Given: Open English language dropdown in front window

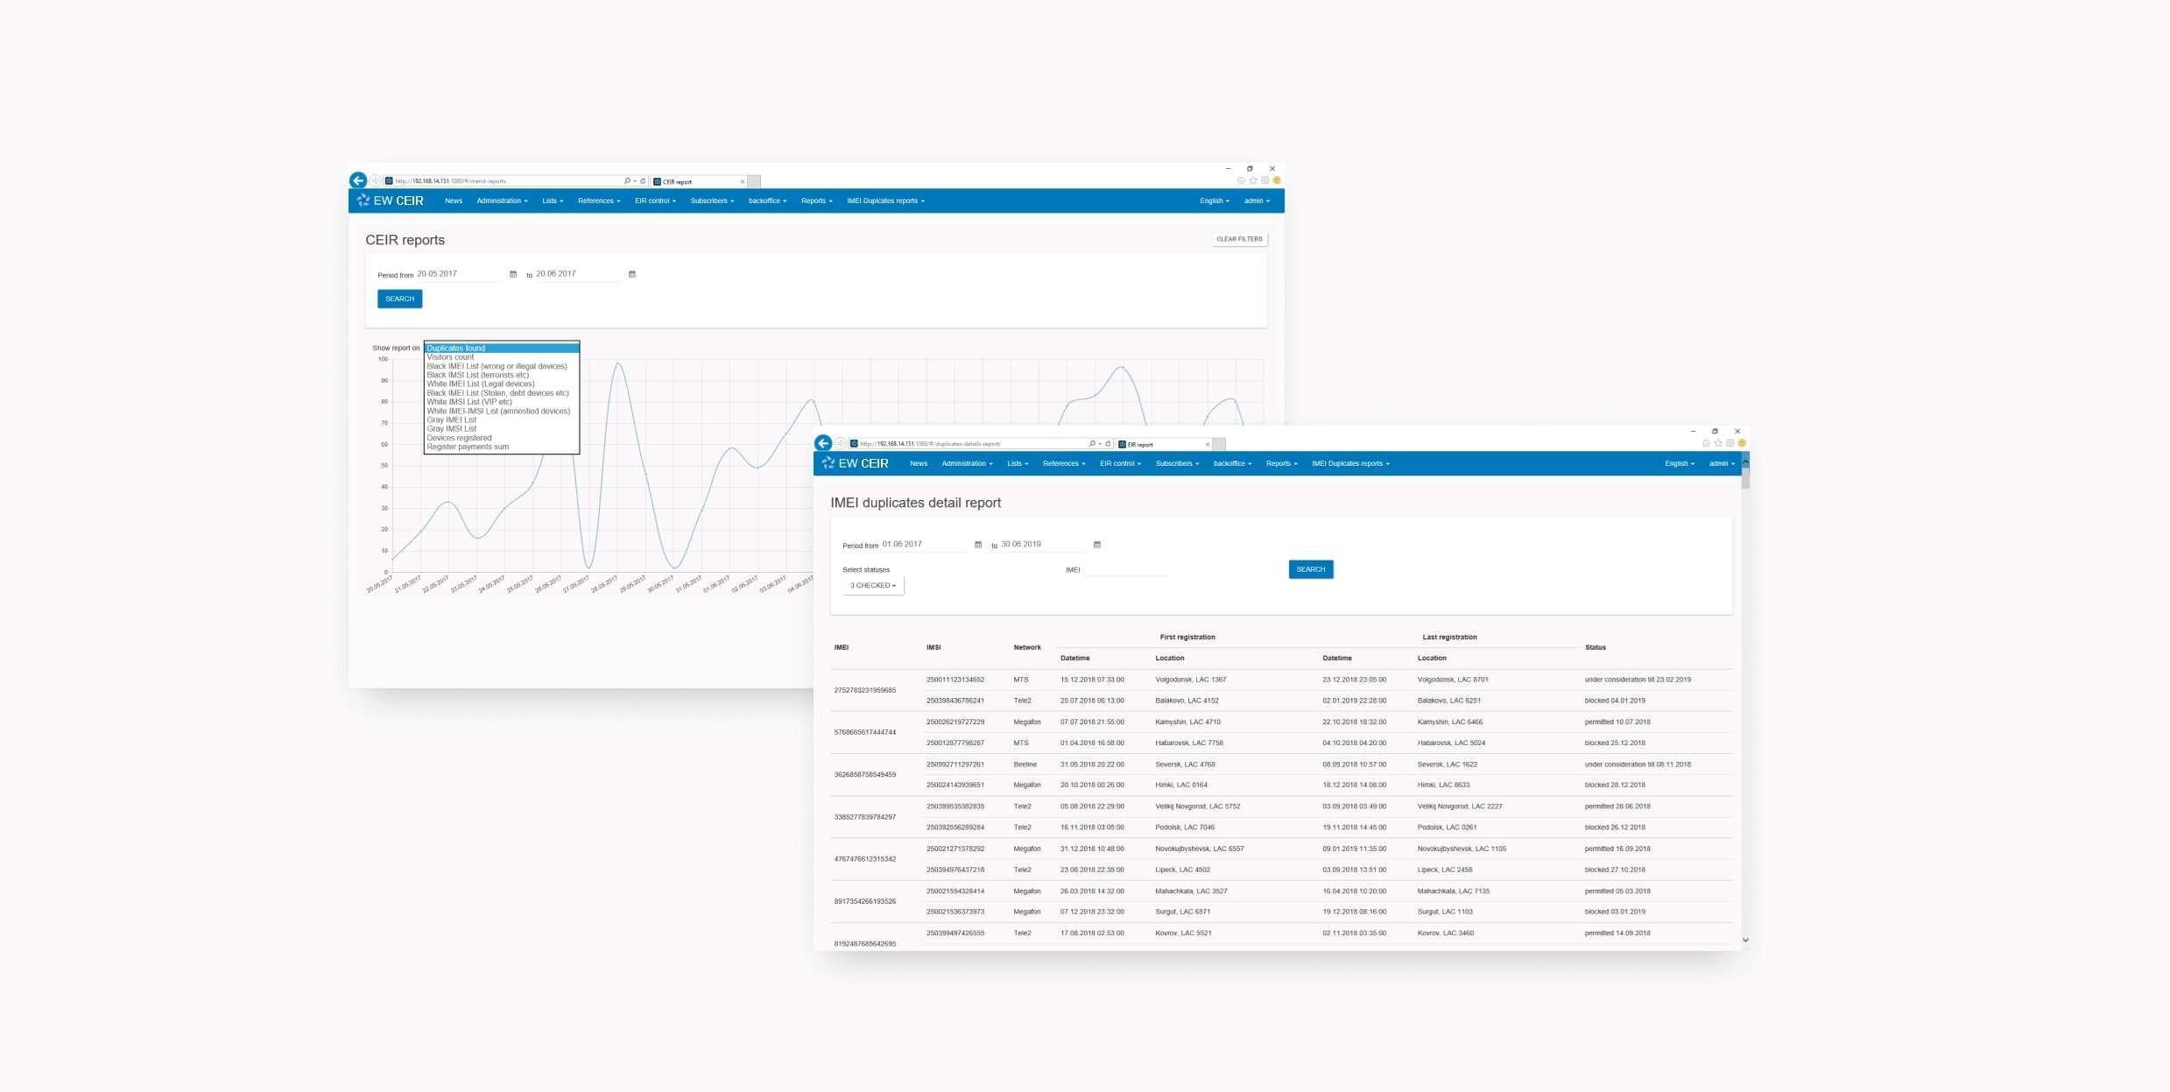Looking at the screenshot, I should click(x=1679, y=463).
